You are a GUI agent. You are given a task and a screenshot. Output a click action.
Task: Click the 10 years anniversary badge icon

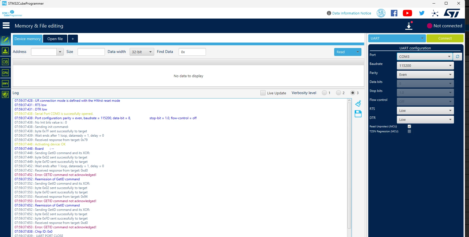coord(381,13)
